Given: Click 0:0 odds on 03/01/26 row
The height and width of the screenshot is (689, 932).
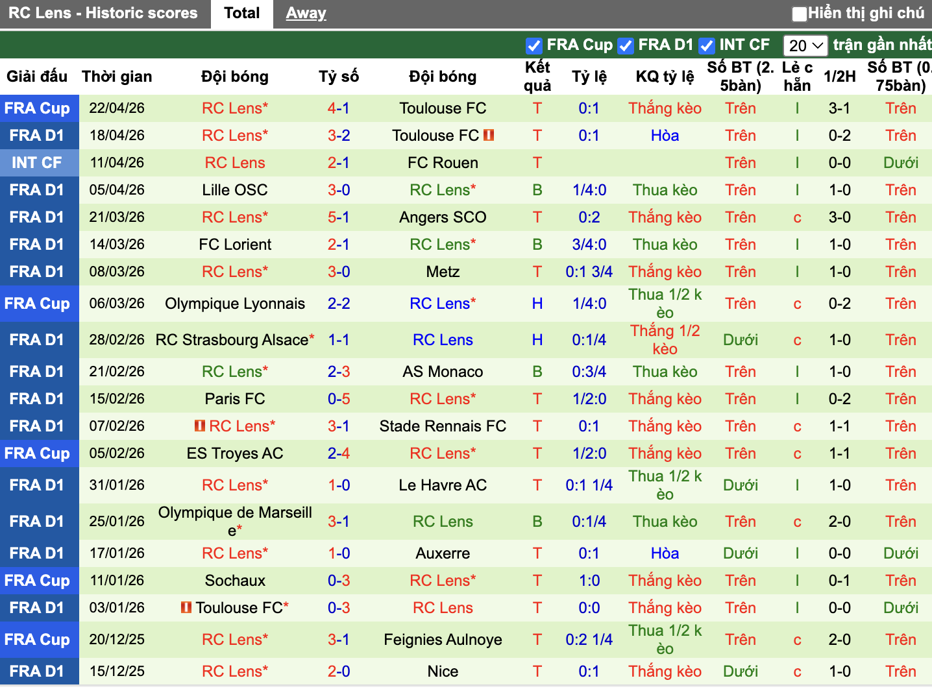Looking at the screenshot, I should point(589,608).
